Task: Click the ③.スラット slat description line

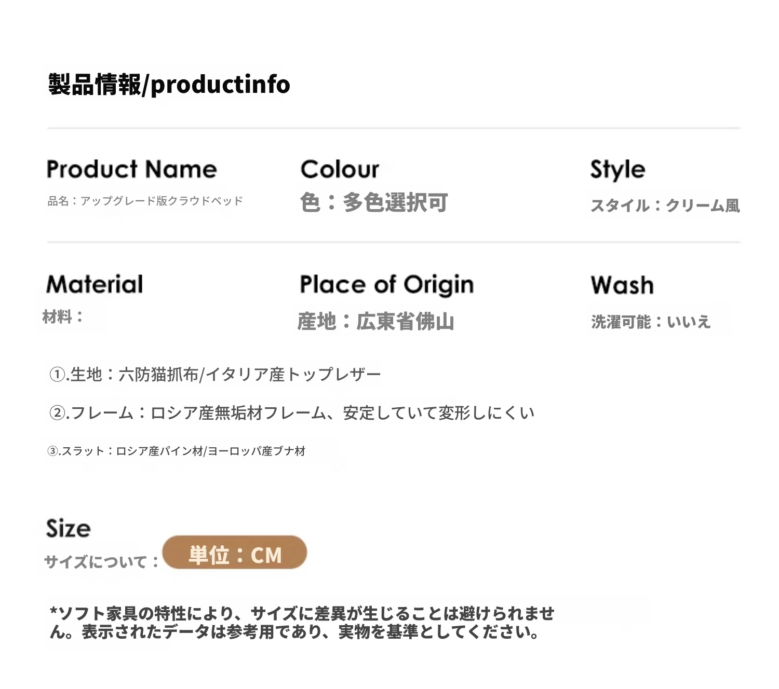Action: (x=177, y=451)
